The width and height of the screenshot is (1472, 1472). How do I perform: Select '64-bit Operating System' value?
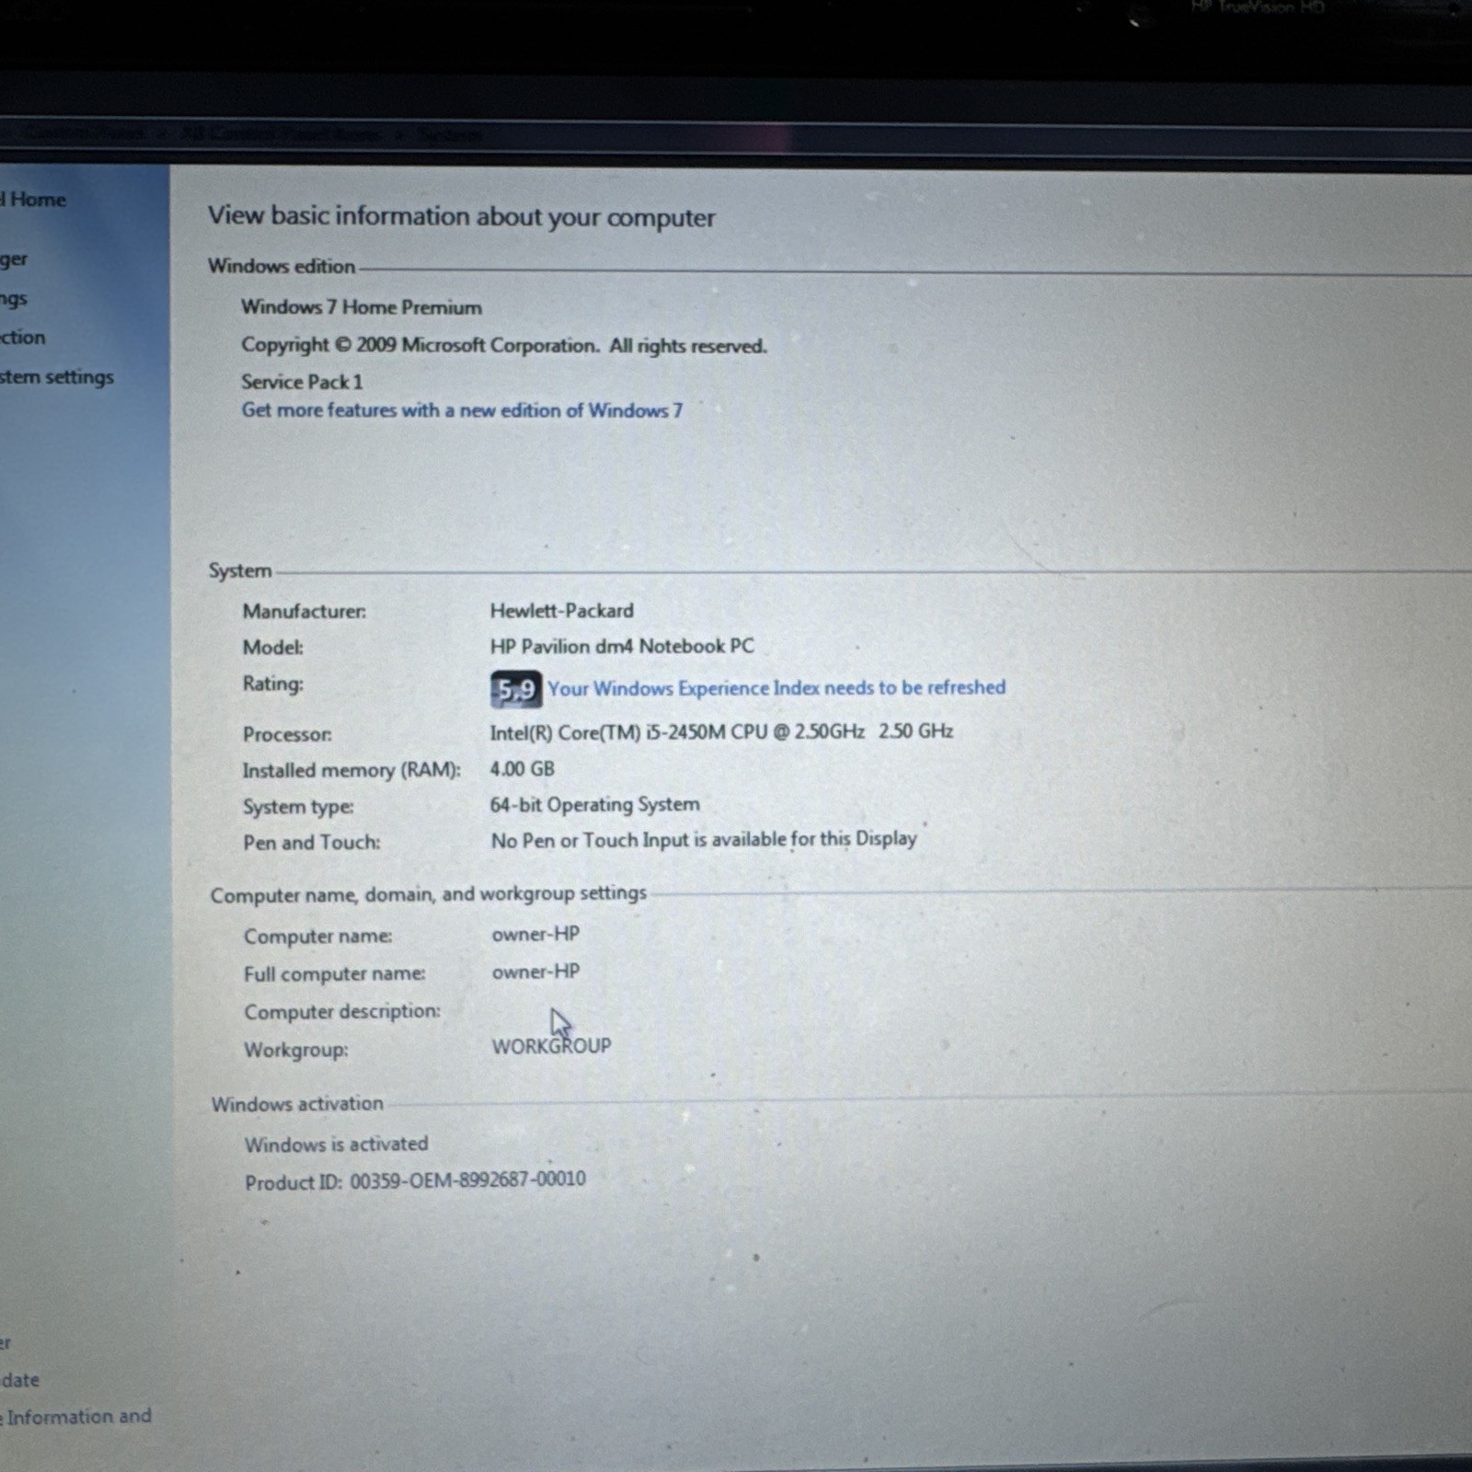click(x=594, y=805)
